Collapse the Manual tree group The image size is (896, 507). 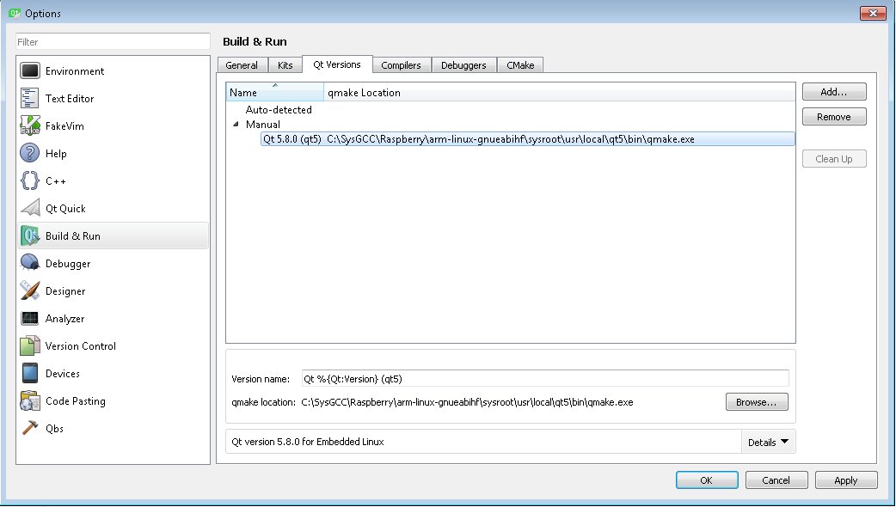pyautogui.click(x=236, y=124)
